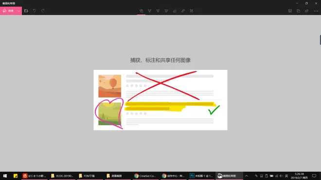
Task: Click the intro illustration image in canvas
Action: coord(160,100)
